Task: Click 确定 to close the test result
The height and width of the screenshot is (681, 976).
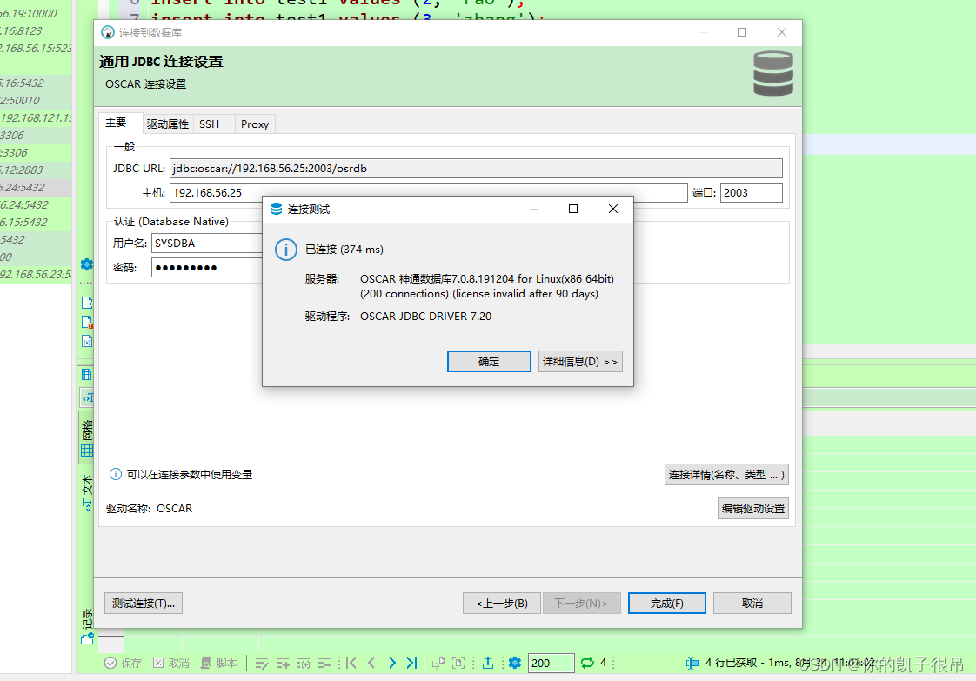Action: [x=489, y=361]
